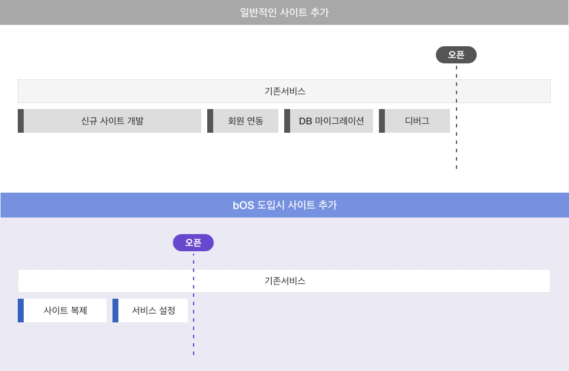Click the blue accent bar of 사이트 복제
Screen dimensions: 569x371
[x=21, y=311]
